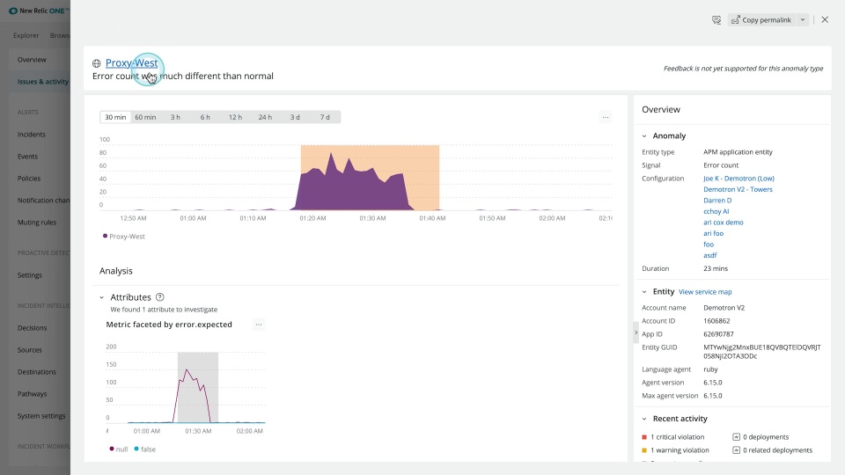Open Pathways in the sidebar

click(32, 394)
